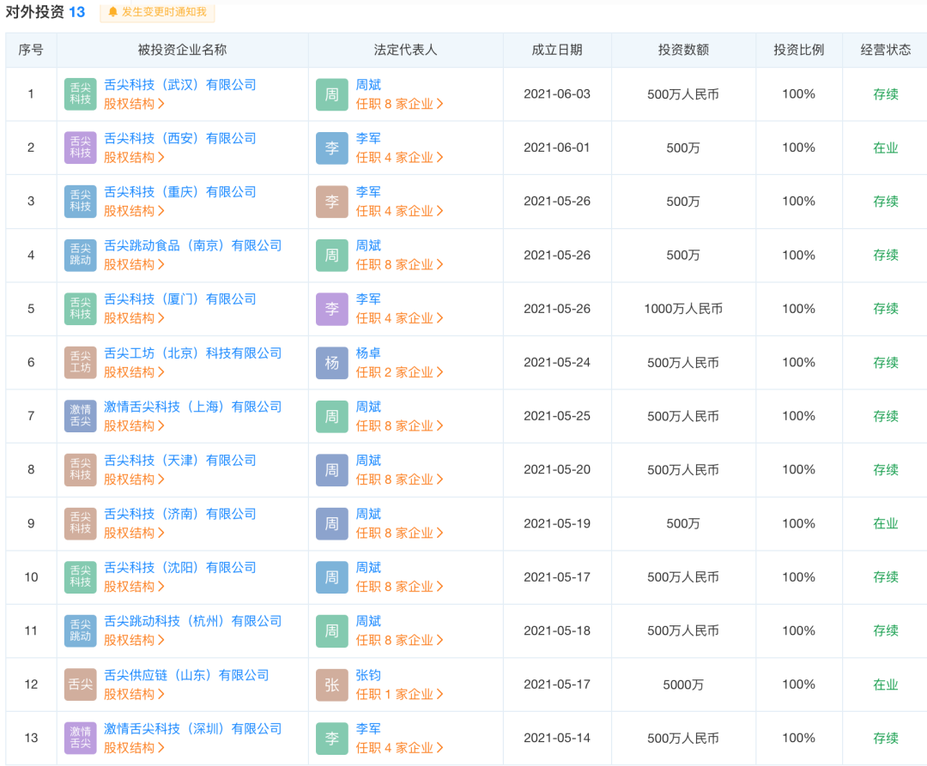Click 周斌's avatar icon in row 1

click(331, 93)
